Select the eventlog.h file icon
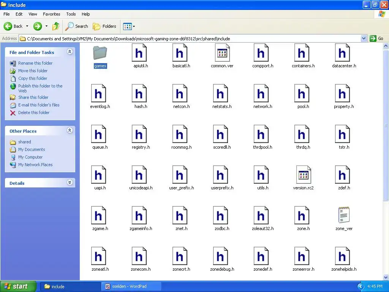The width and height of the screenshot is (389, 292). coord(98,94)
